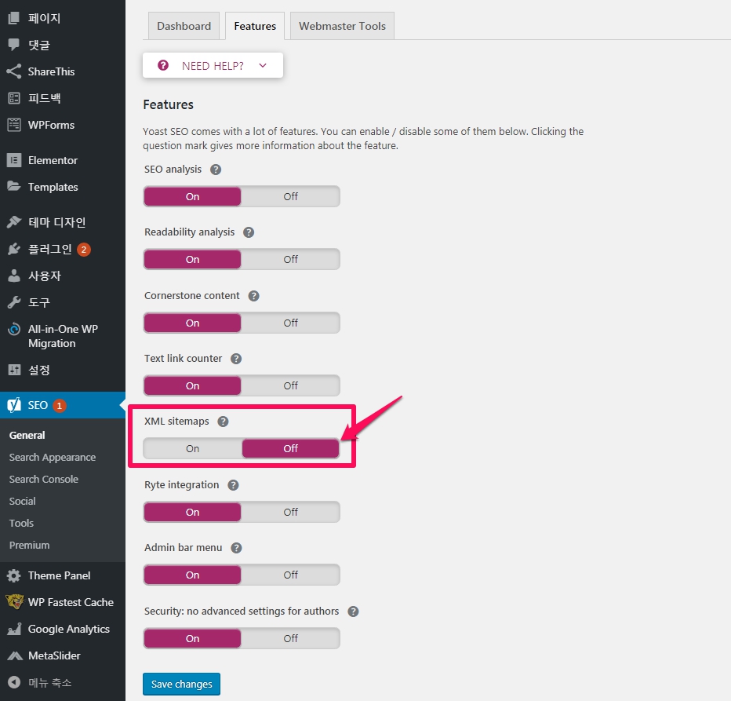
Task: Click the Yoast SEO sidebar icon
Action: coord(14,405)
